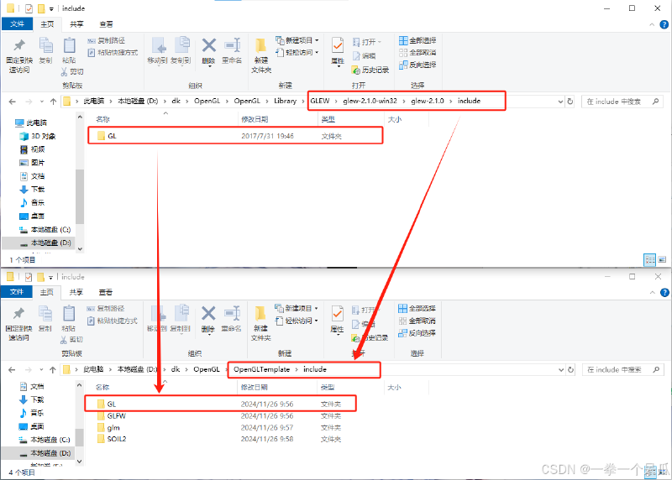
Task: Open Easy access (轻松访问) dropdown in bottom window
Action: 297,321
